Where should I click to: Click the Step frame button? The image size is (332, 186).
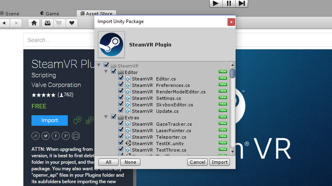242,3
